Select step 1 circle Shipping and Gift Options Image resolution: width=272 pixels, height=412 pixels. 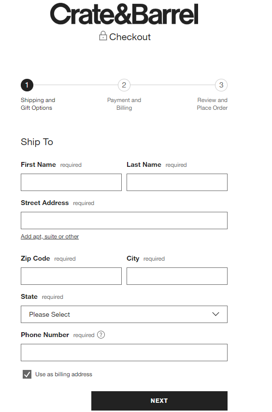(27, 85)
